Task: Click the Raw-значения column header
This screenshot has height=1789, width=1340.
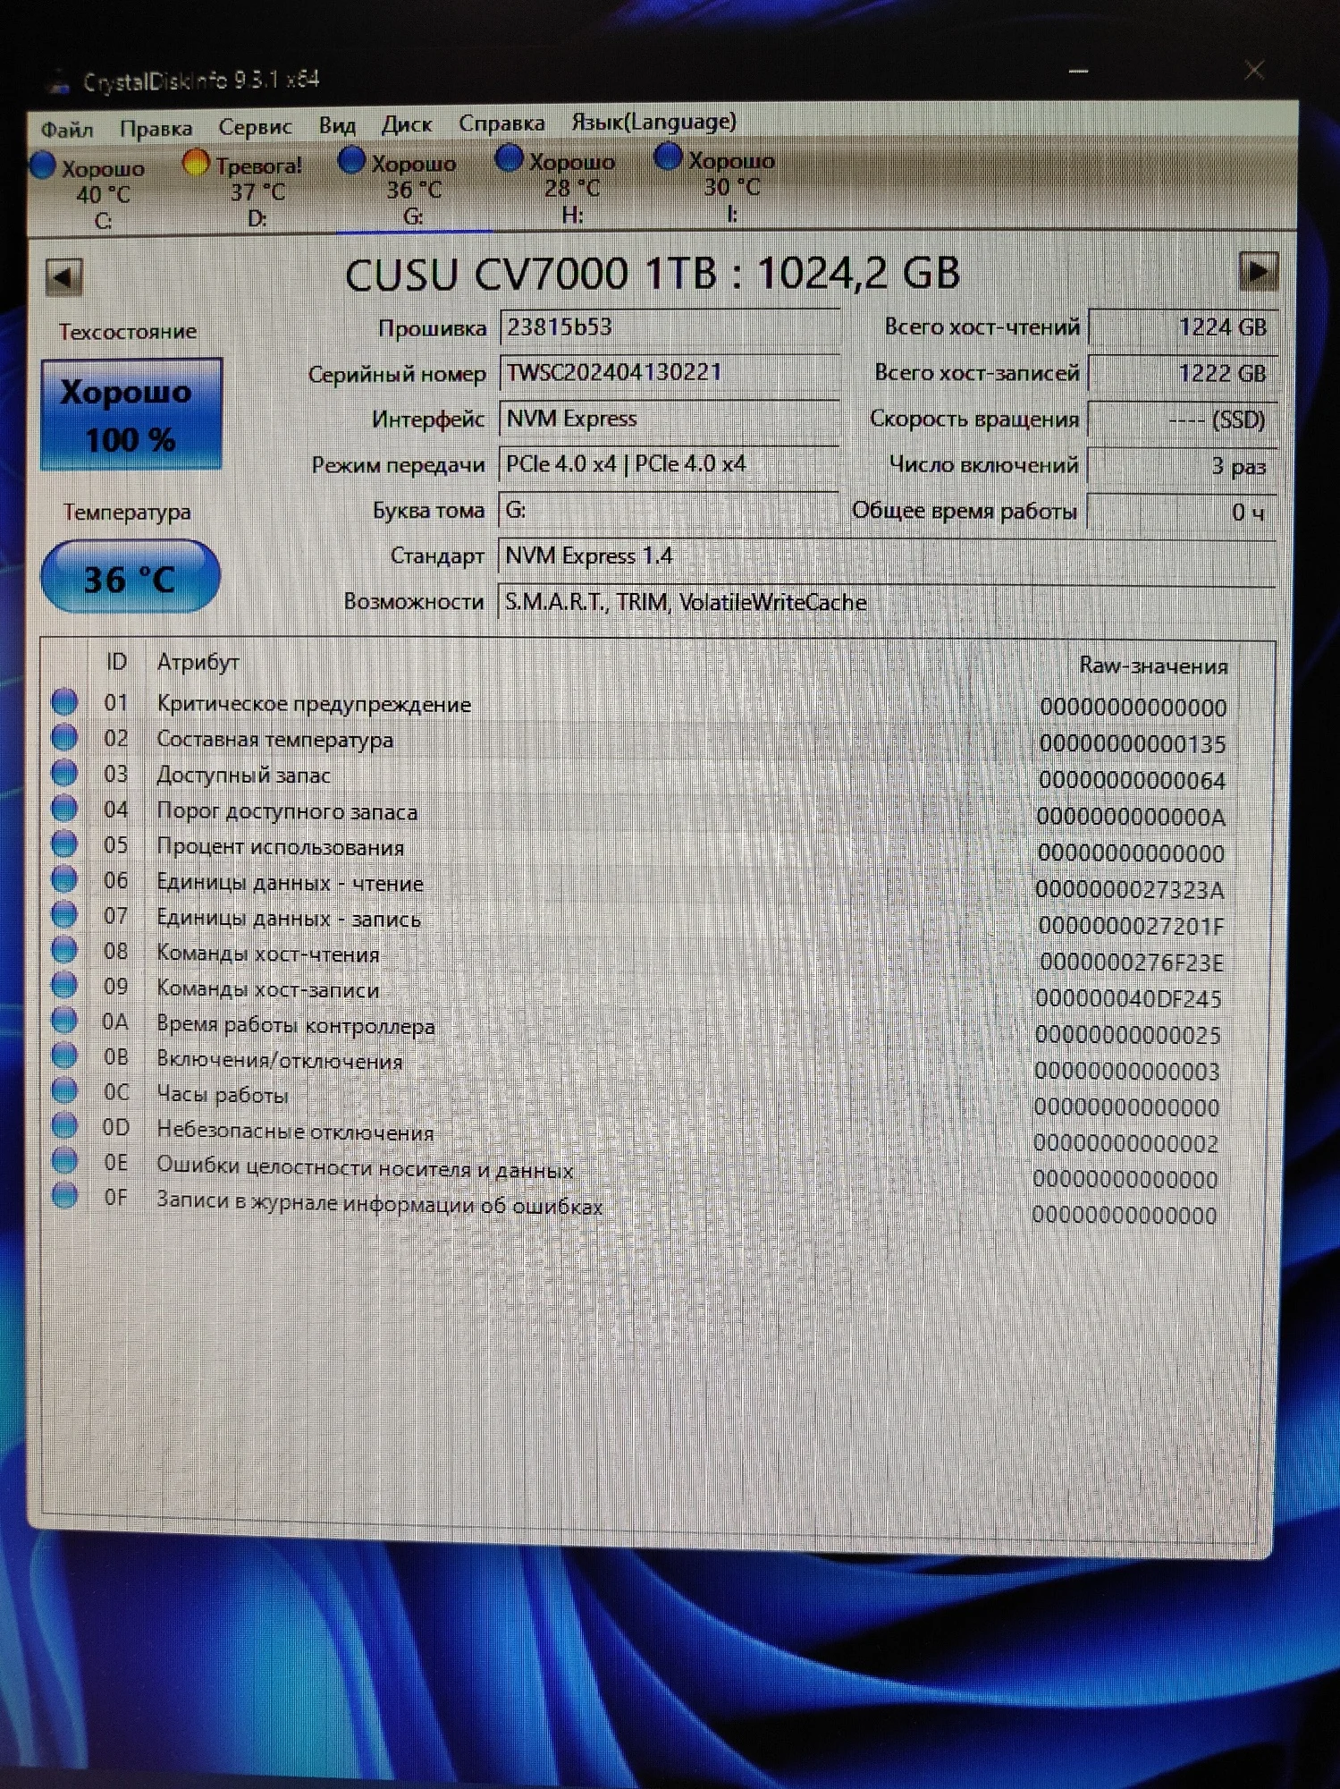Action: (x=1153, y=666)
